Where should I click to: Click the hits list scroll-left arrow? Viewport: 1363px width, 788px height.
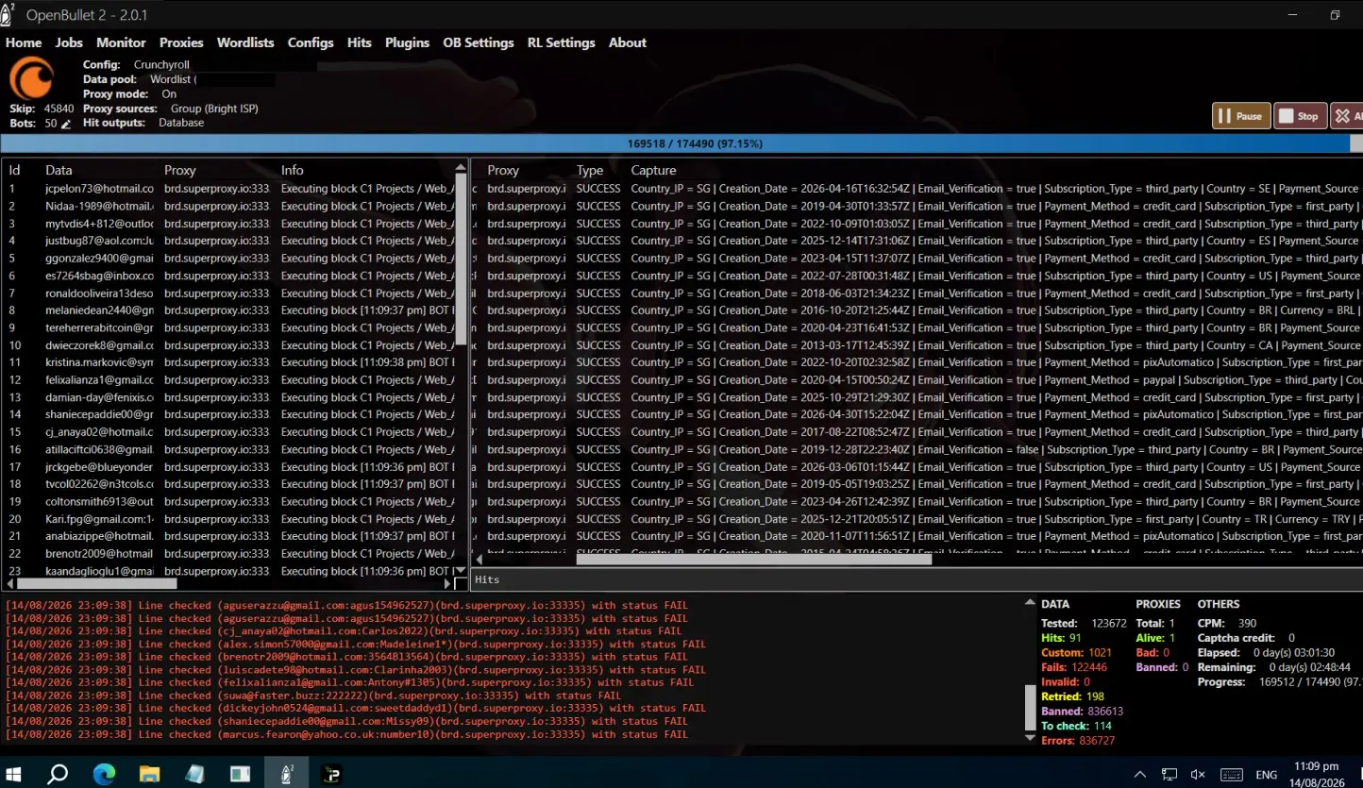[x=478, y=559]
